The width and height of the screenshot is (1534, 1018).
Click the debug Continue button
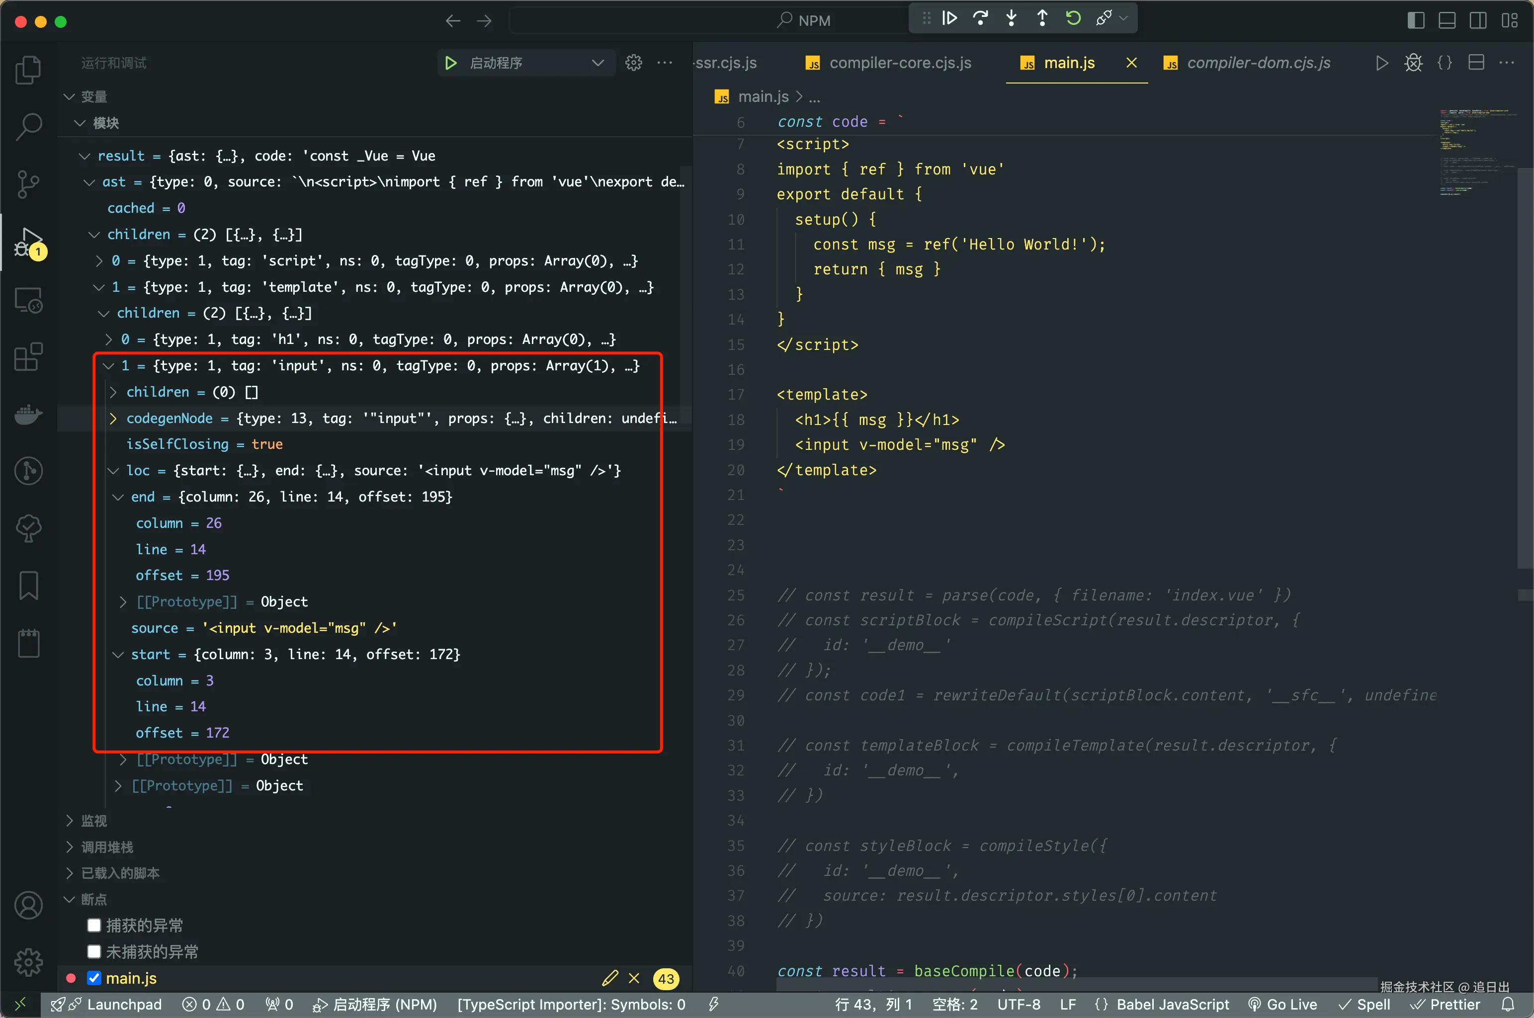click(x=949, y=18)
